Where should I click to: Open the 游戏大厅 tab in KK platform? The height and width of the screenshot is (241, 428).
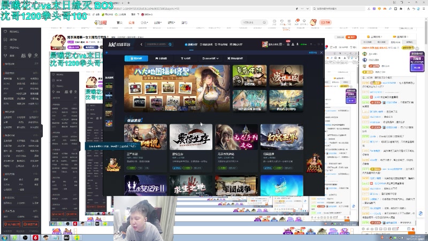191,44
